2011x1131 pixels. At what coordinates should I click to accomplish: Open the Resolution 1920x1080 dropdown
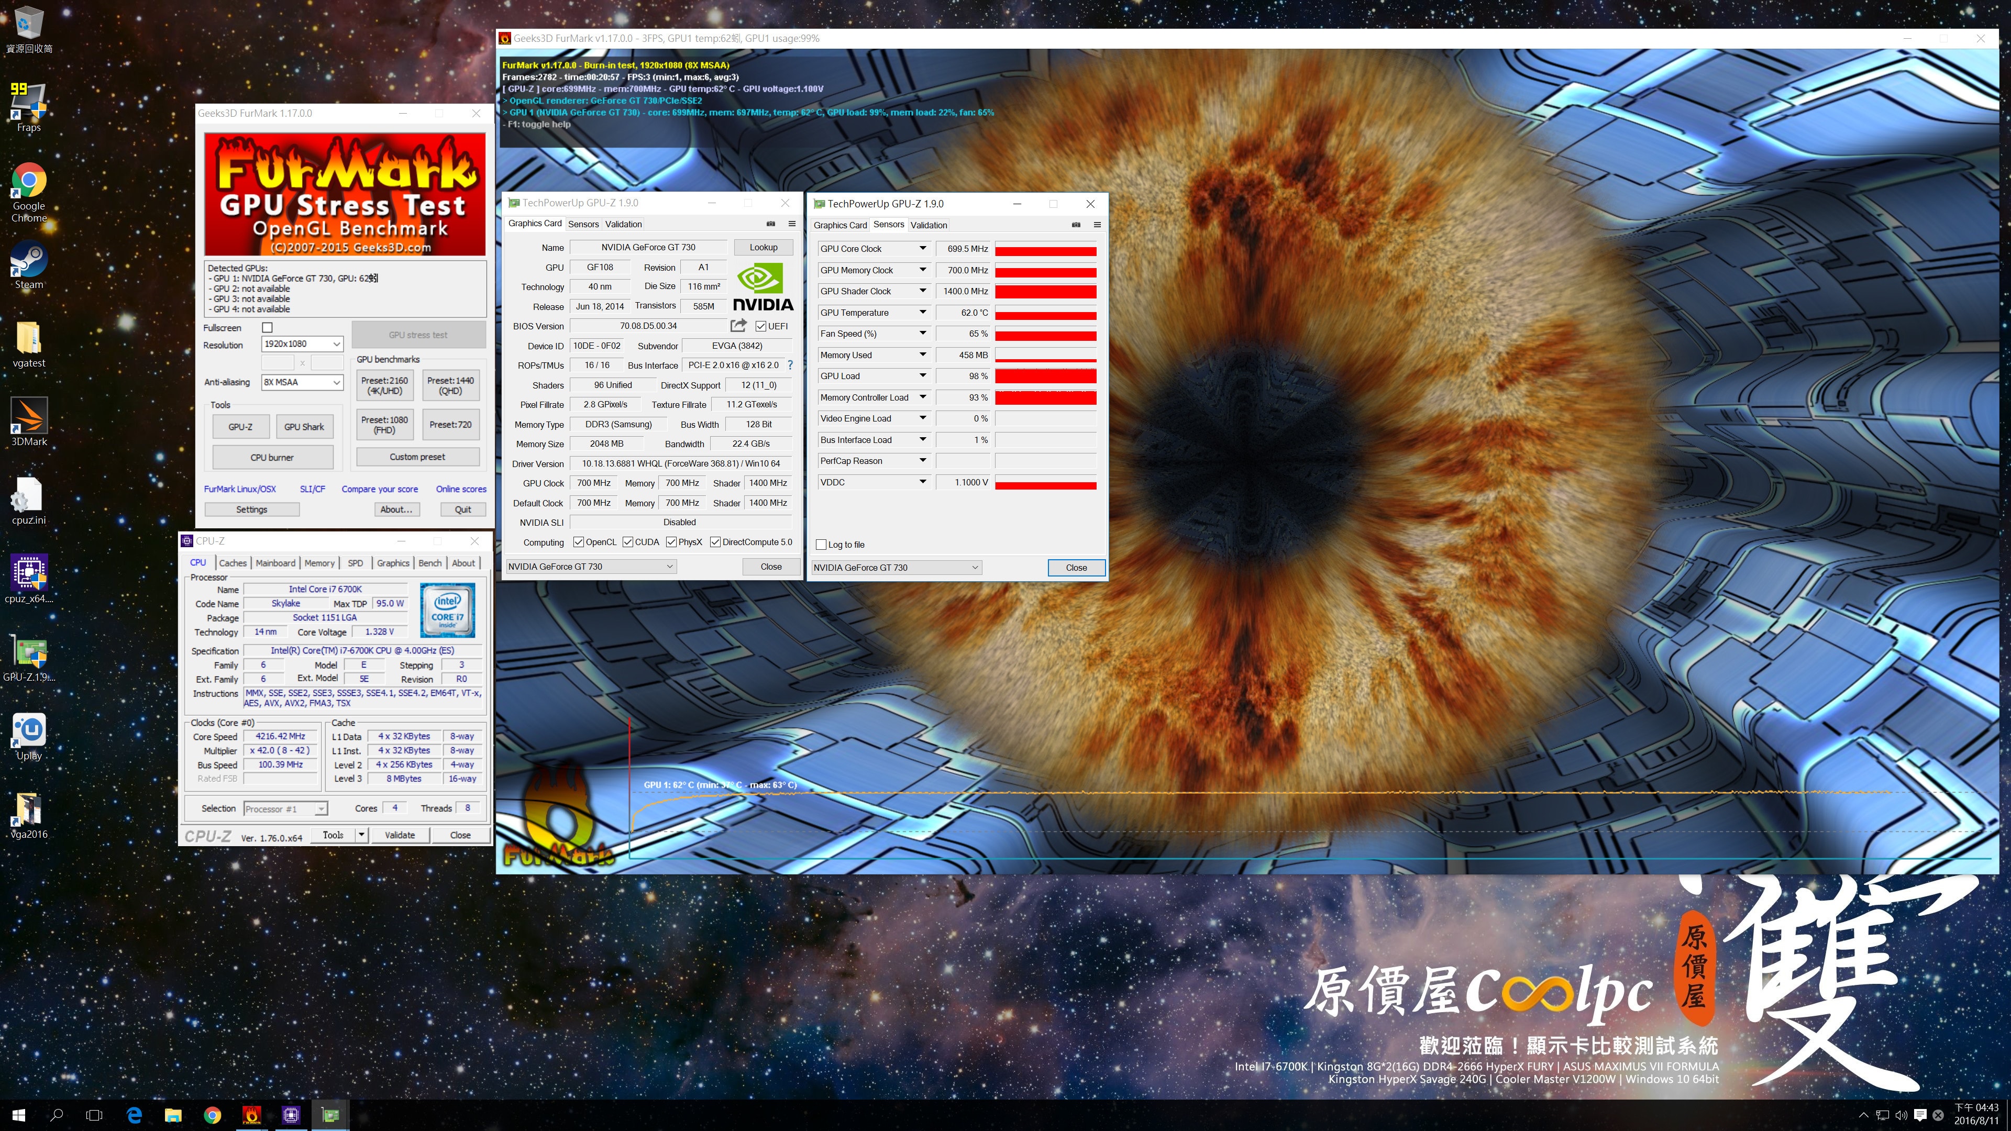point(302,344)
